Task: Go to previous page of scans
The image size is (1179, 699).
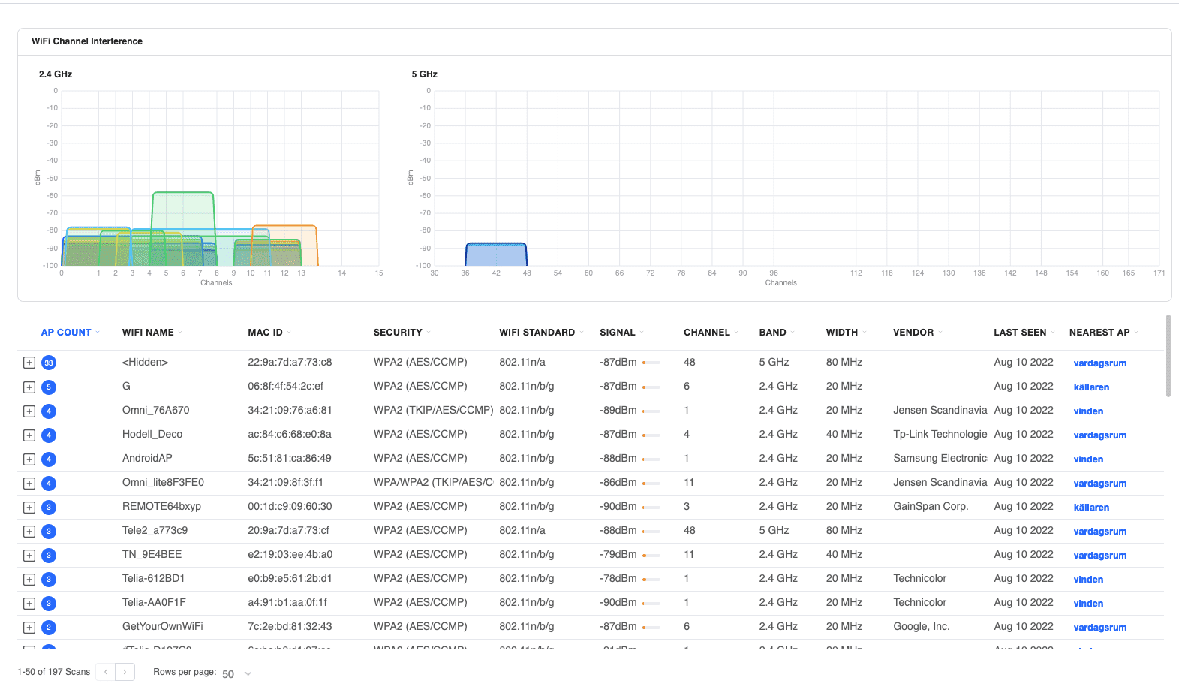Action: pos(106,672)
